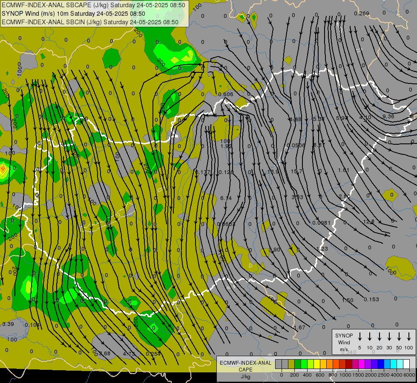Click the 50 m/s wind arrow in legend

pyautogui.click(x=399, y=337)
